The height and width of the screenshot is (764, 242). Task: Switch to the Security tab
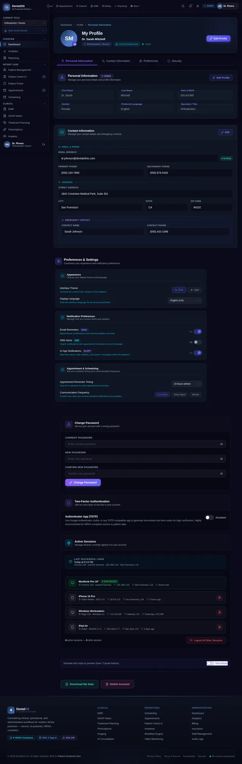[x=174, y=61]
